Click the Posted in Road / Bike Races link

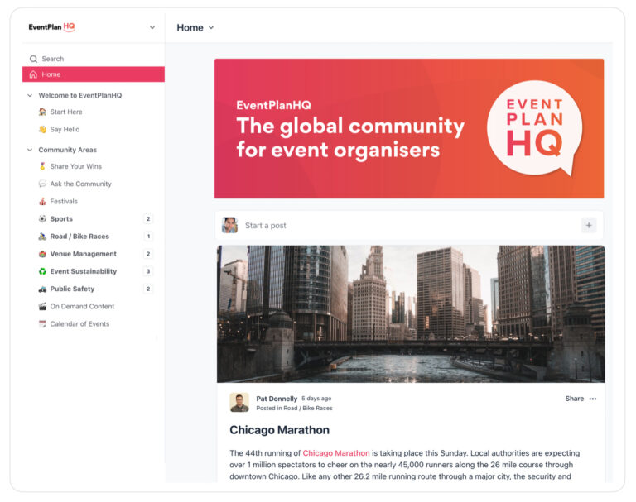pos(294,408)
